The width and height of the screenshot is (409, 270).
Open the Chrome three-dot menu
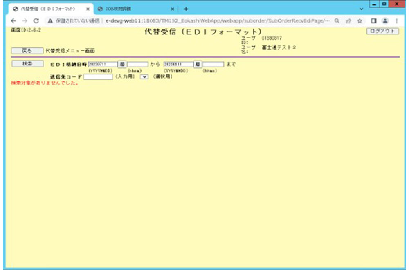(x=397, y=20)
